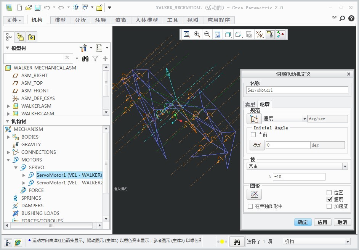359x250 pixels.
Task: Click the 确定 button
Action: [303, 222]
